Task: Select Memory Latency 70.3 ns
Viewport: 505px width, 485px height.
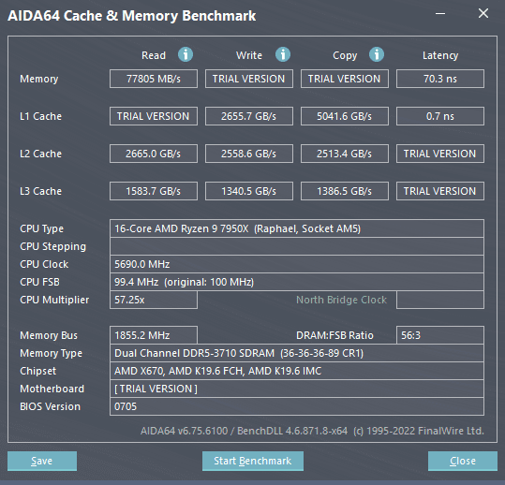Action: click(x=440, y=79)
